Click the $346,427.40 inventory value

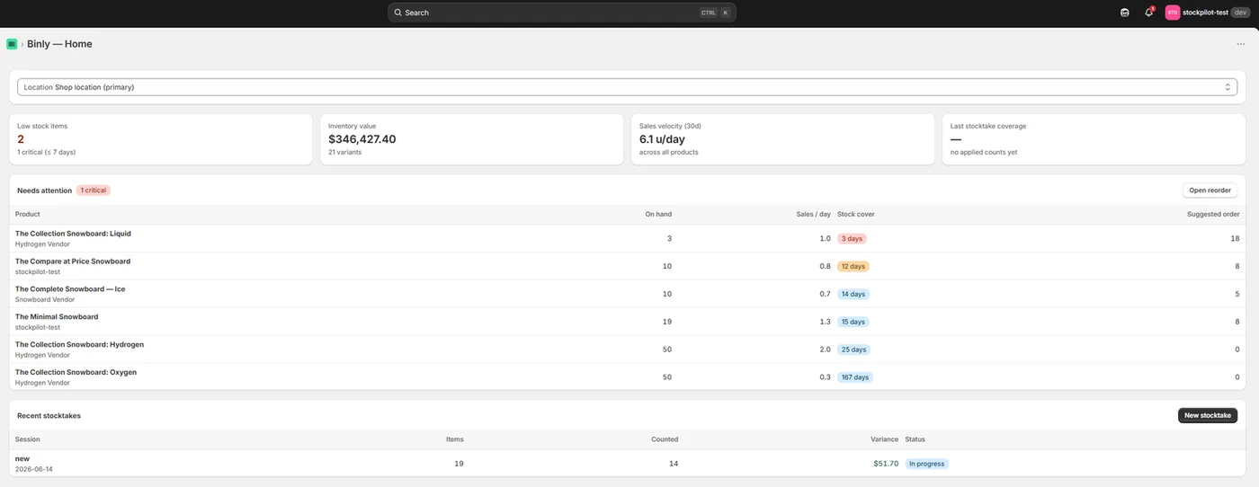click(362, 139)
